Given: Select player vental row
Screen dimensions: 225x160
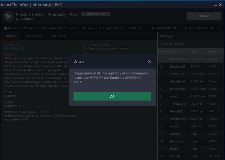Looking at the screenshot, I should (x=190, y=96).
